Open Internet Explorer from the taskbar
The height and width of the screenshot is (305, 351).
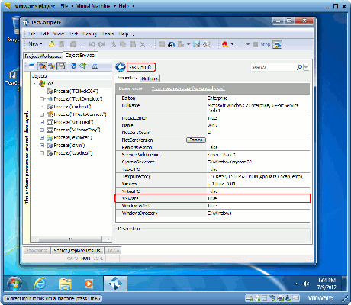tap(40, 284)
